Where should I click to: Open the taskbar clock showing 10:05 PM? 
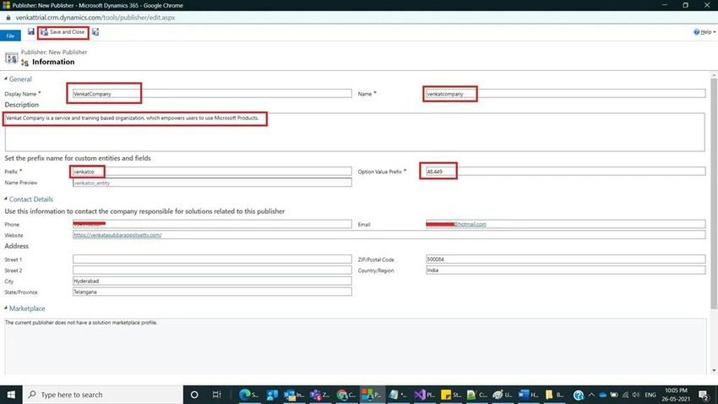click(676, 395)
